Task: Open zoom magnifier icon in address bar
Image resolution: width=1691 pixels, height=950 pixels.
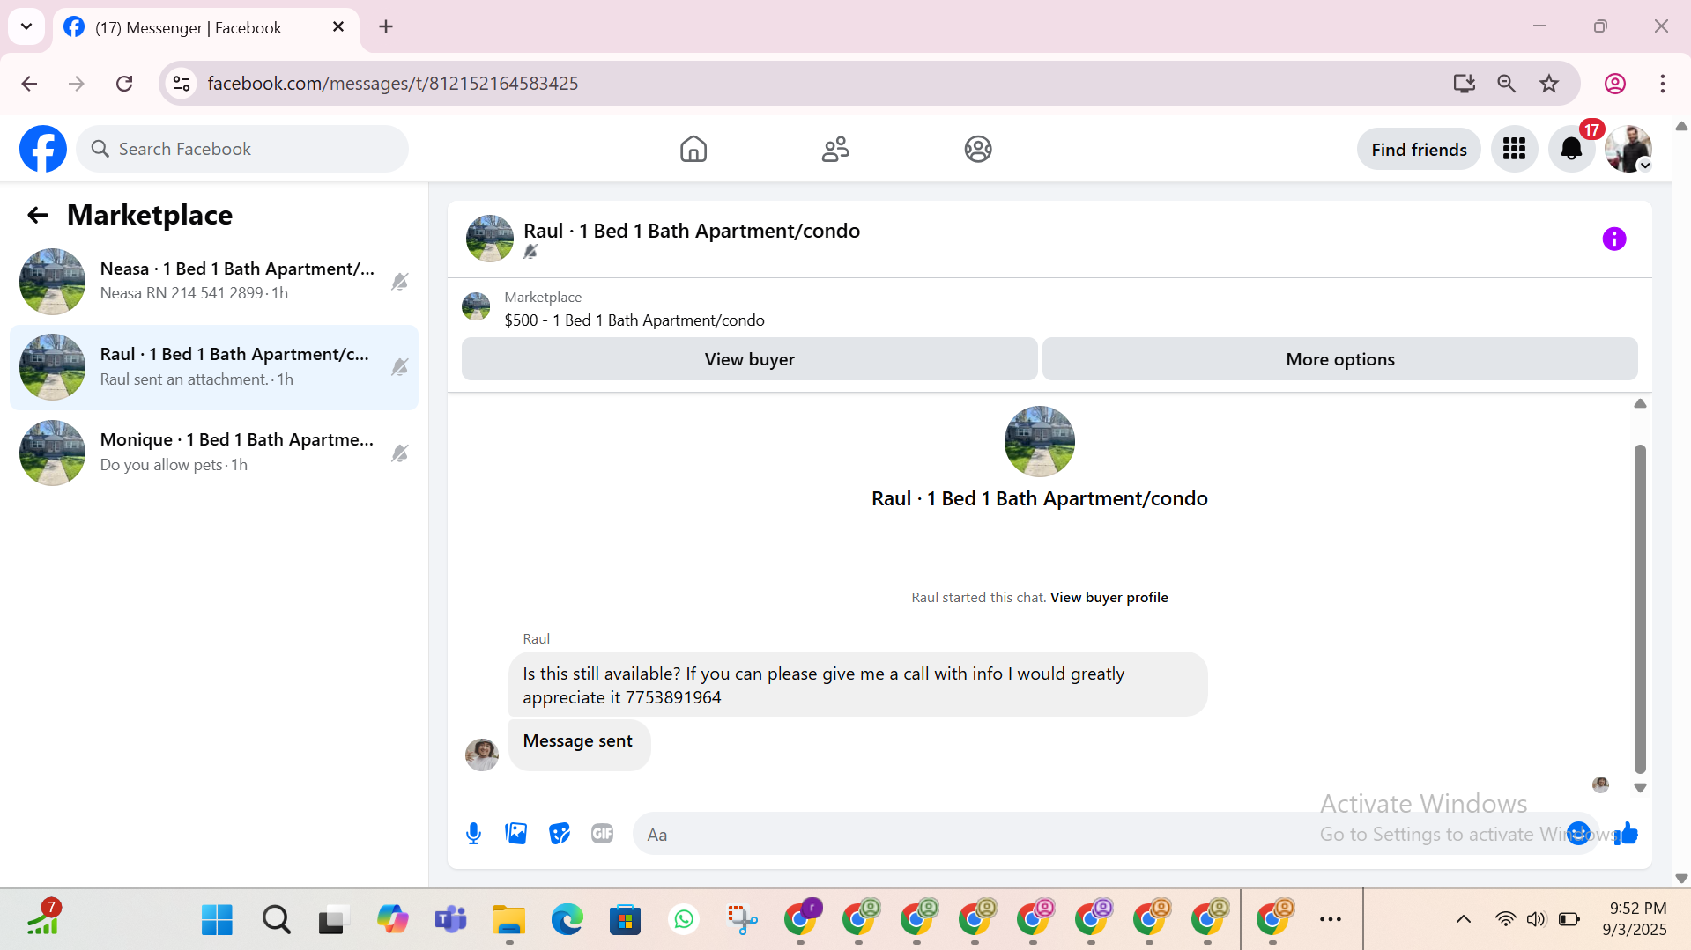Action: tap(1506, 84)
